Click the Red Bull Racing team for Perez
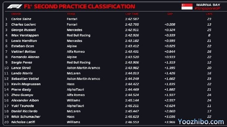The image size is (227, 127). click(x=79, y=63)
